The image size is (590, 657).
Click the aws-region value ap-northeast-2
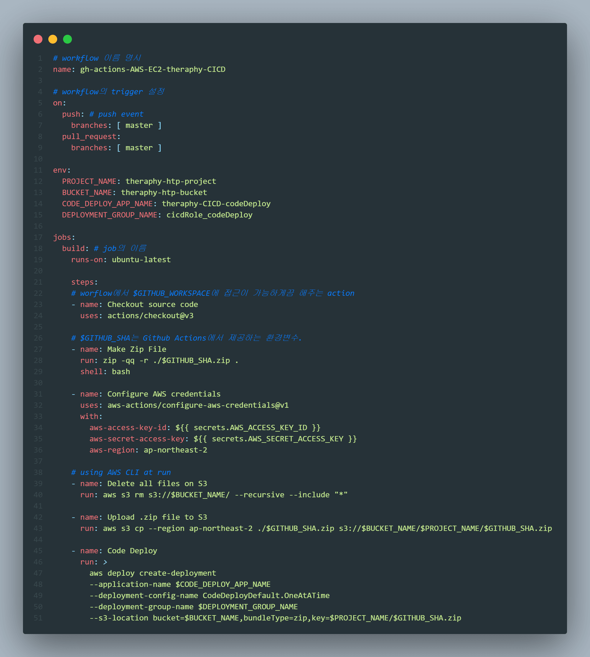coord(175,450)
